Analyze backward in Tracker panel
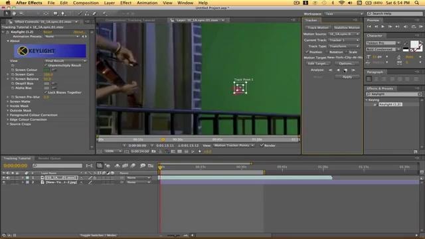Screen dimensions: 425x239 338,70
